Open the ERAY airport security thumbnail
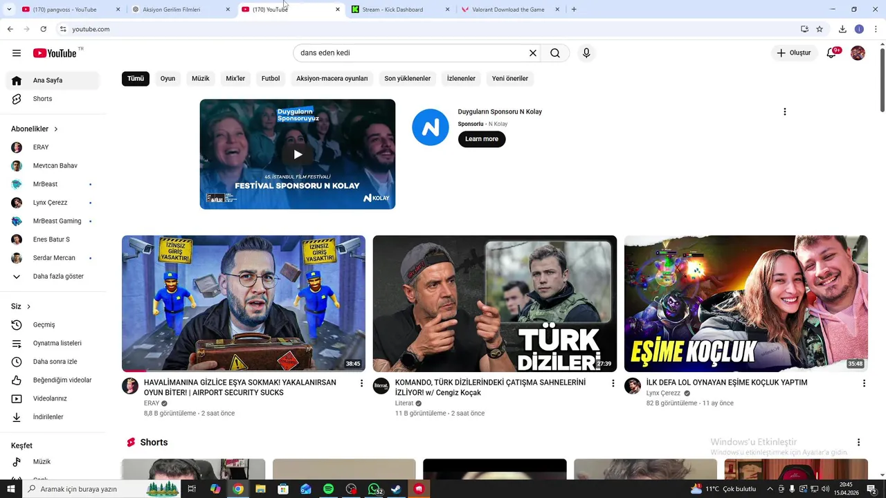The height and width of the screenshot is (498, 886). (x=244, y=304)
